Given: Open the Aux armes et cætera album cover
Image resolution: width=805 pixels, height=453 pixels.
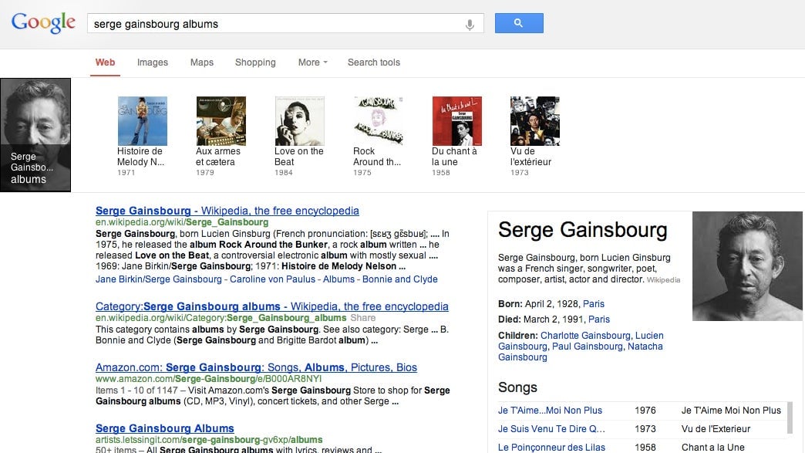Looking at the screenshot, I should pos(221,121).
